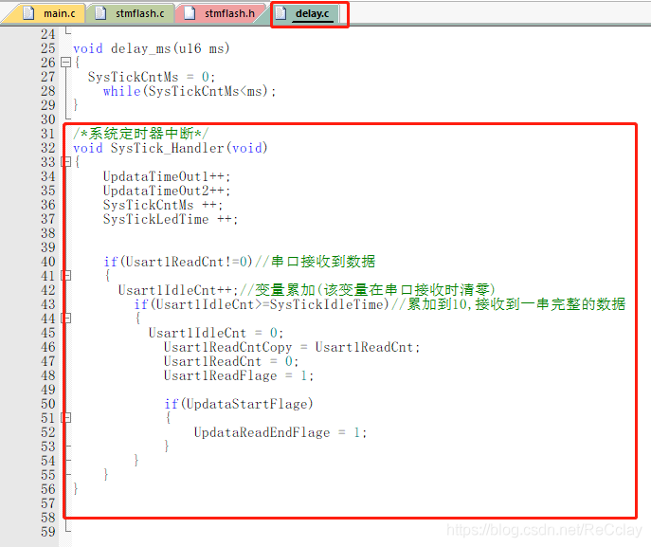Click the '//串口接收到数据' comment
The image size is (651, 547).
(316, 262)
